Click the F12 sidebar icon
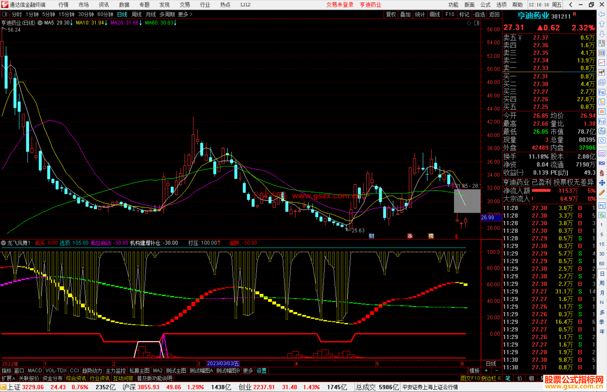The width and height of the screenshot is (607, 392). [602, 121]
